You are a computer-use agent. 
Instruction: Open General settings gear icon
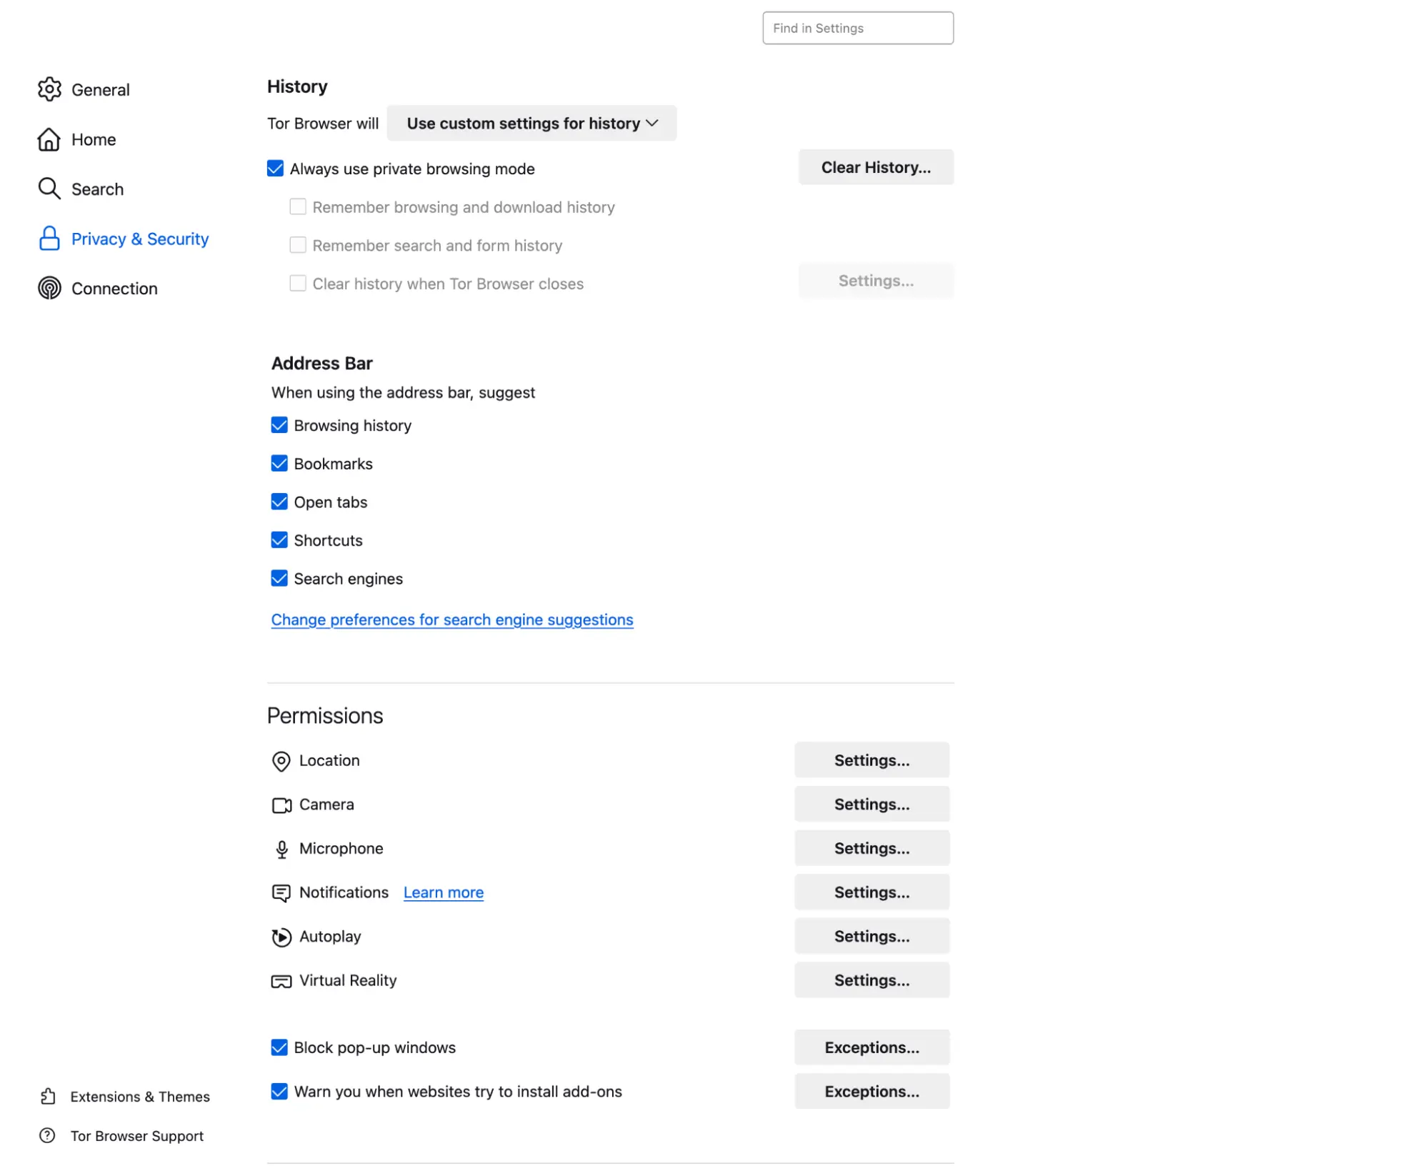[x=49, y=89]
